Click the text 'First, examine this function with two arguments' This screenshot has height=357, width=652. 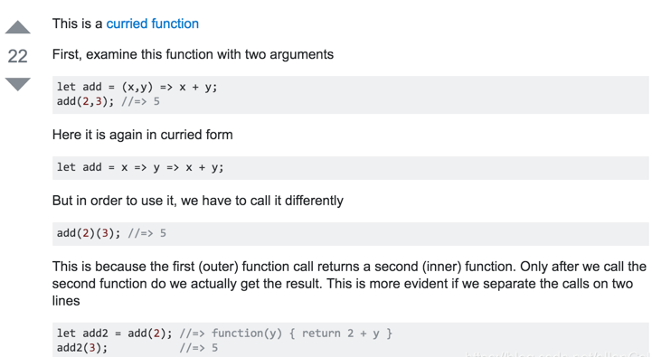[x=193, y=54]
